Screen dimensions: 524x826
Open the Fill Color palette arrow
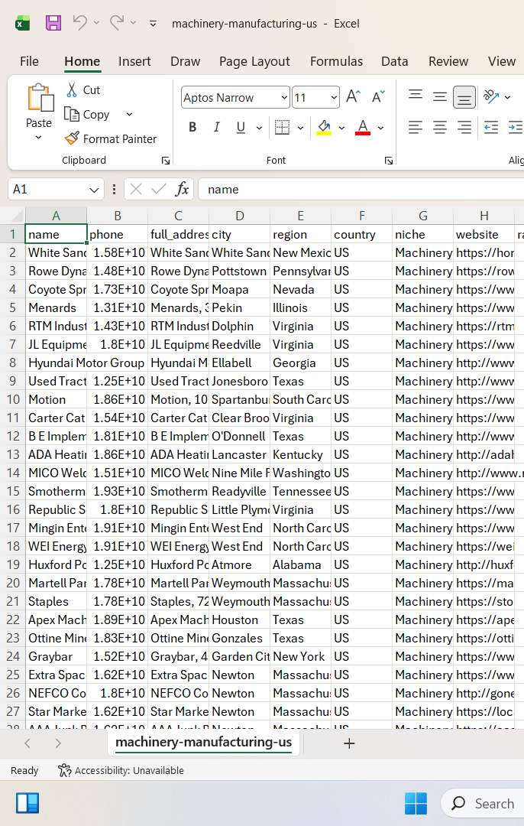[x=341, y=128]
